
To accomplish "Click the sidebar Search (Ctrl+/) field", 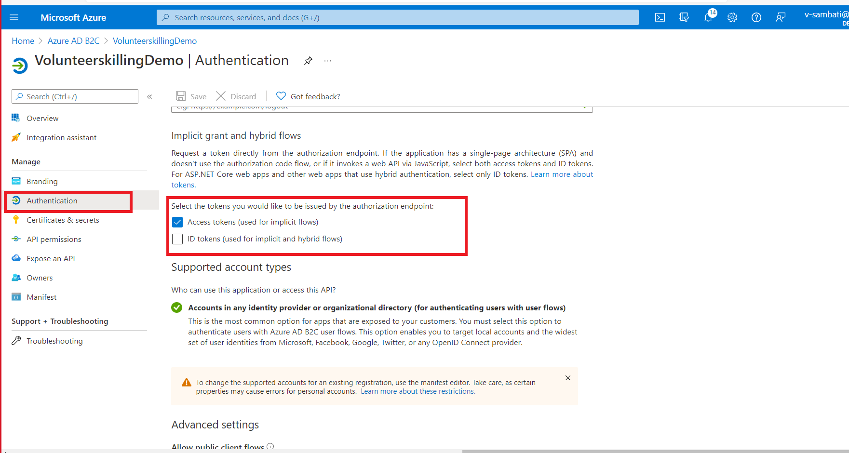I will [75, 96].
